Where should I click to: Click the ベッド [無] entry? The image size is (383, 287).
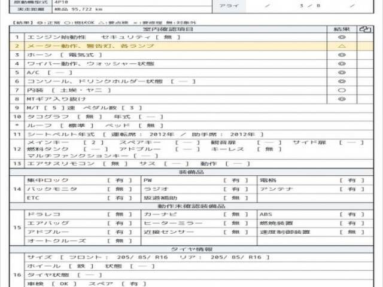point(134,126)
